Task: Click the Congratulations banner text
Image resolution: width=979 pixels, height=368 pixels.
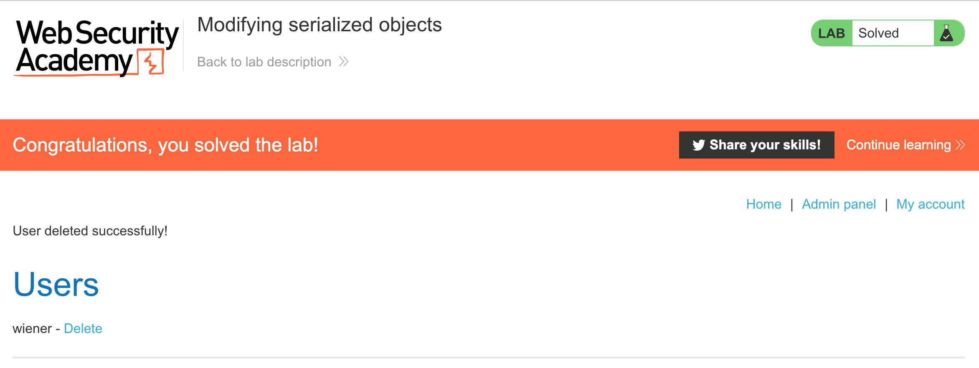Action: tap(165, 145)
